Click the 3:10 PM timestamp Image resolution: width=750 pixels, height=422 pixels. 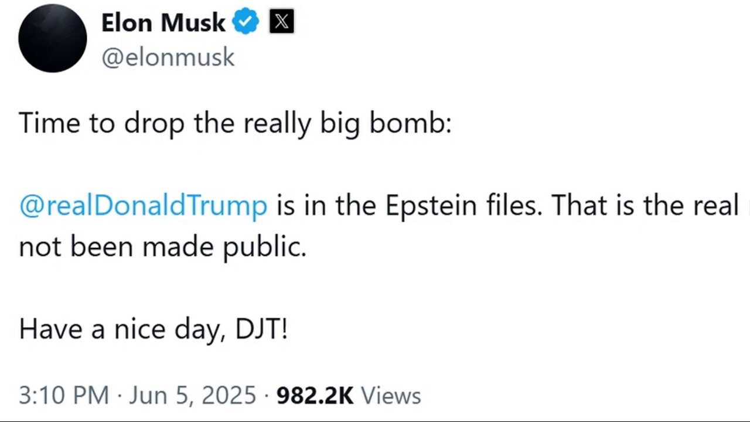point(64,395)
